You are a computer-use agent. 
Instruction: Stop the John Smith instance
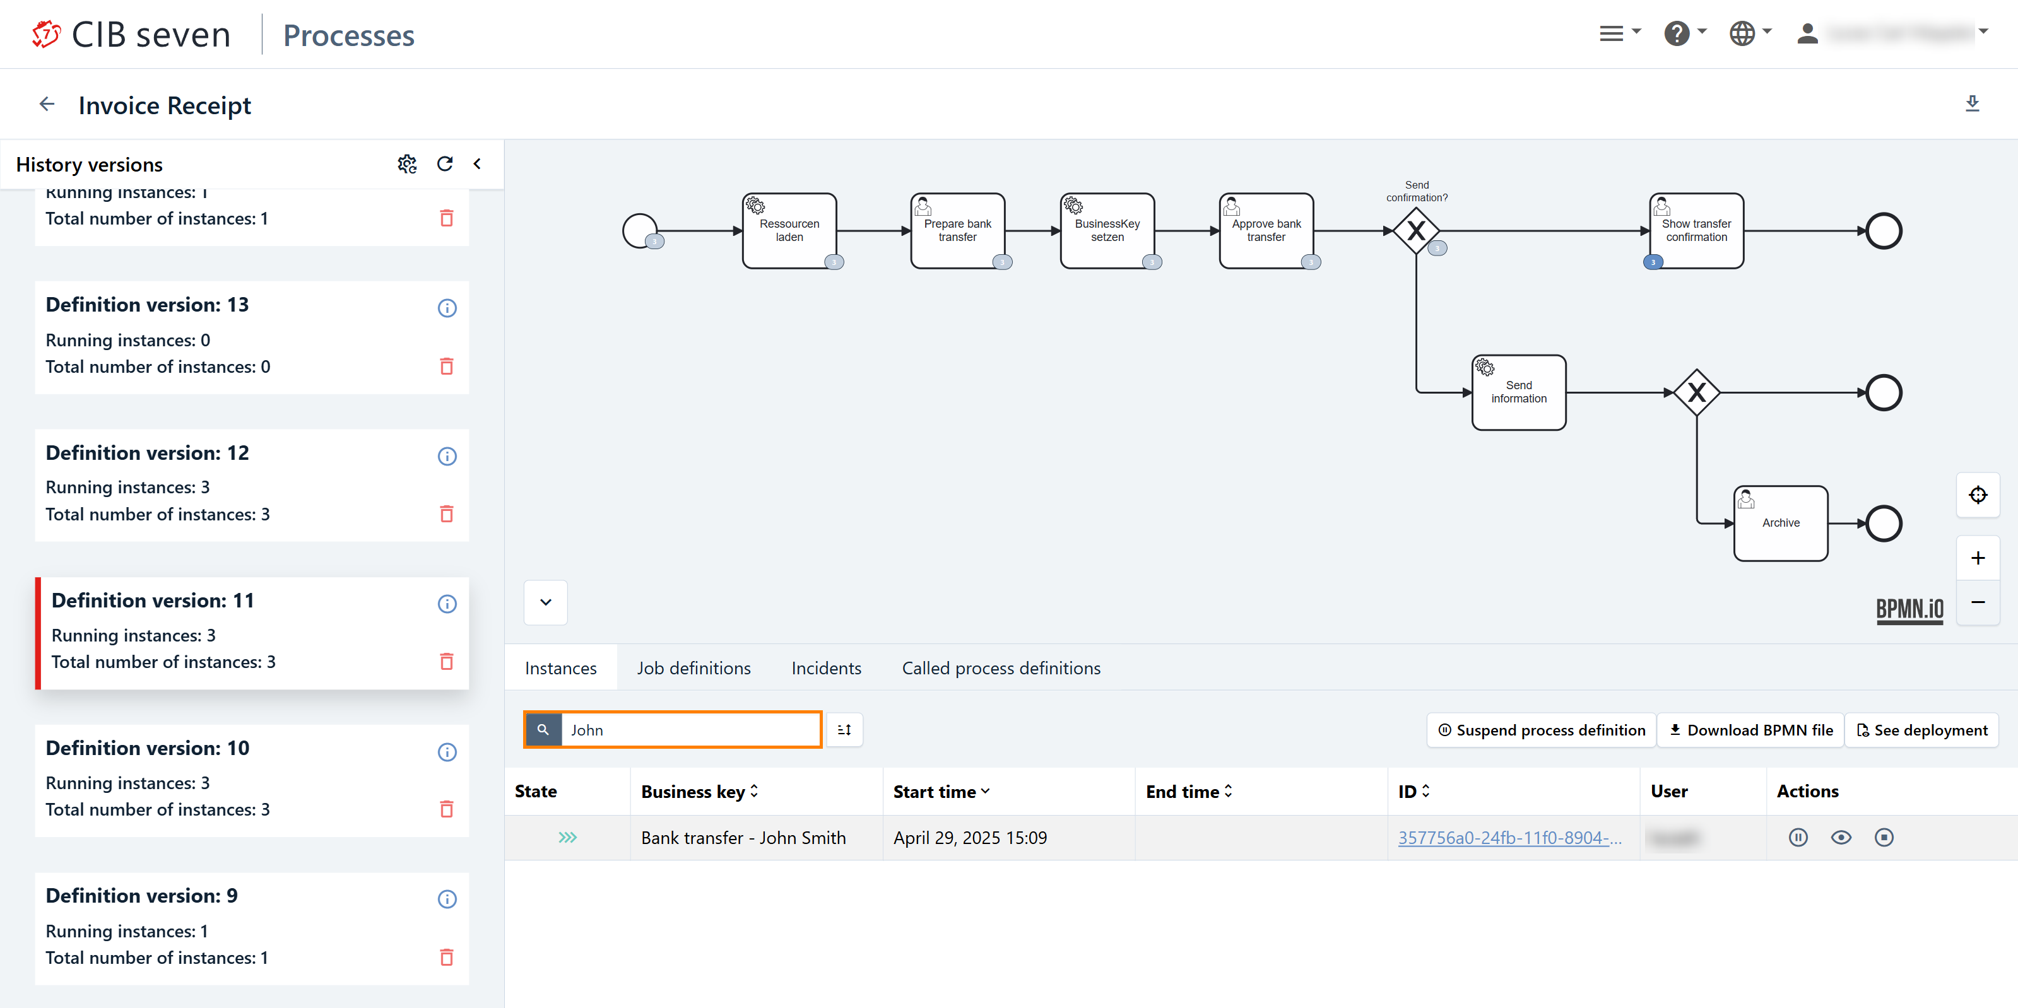click(x=1883, y=837)
